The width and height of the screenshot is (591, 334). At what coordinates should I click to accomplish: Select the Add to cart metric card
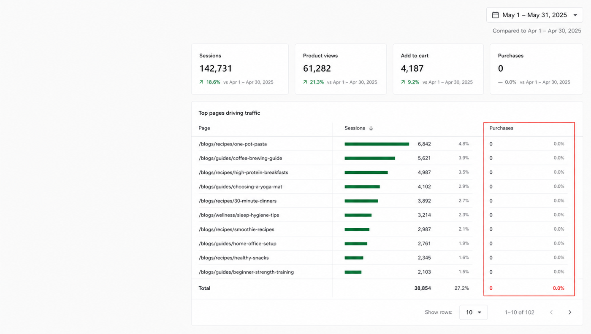tap(438, 69)
